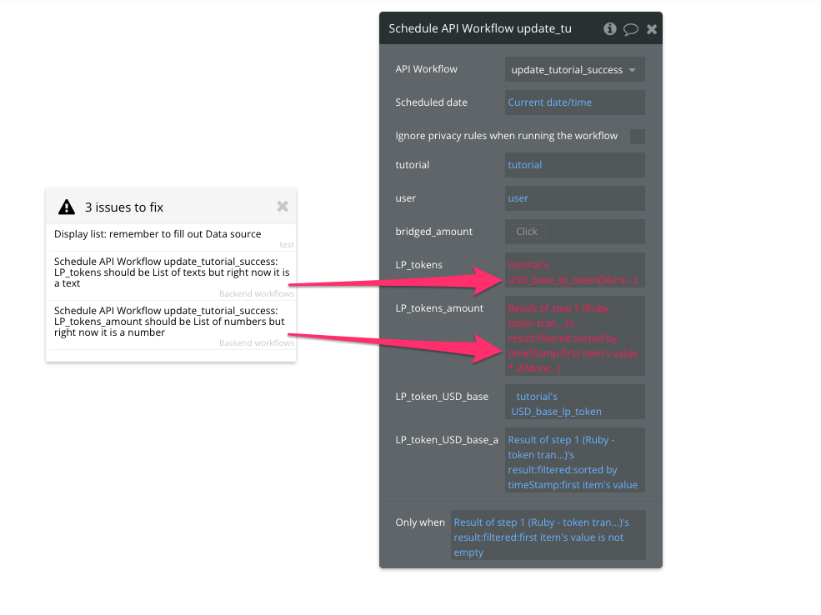Screen dimensions: 821x615
Task: Click the Schedule API Workflow panel title
Action: click(479, 29)
